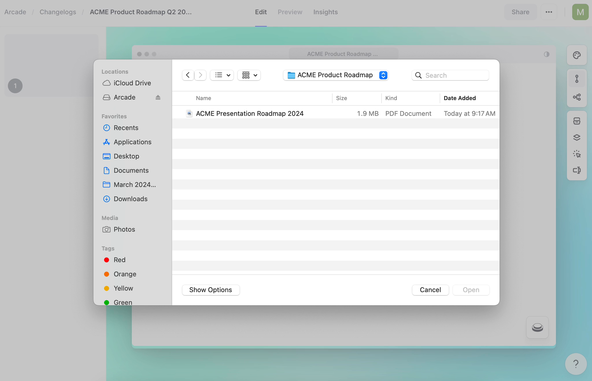Eject the Arcade volume

tap(158, 97)
